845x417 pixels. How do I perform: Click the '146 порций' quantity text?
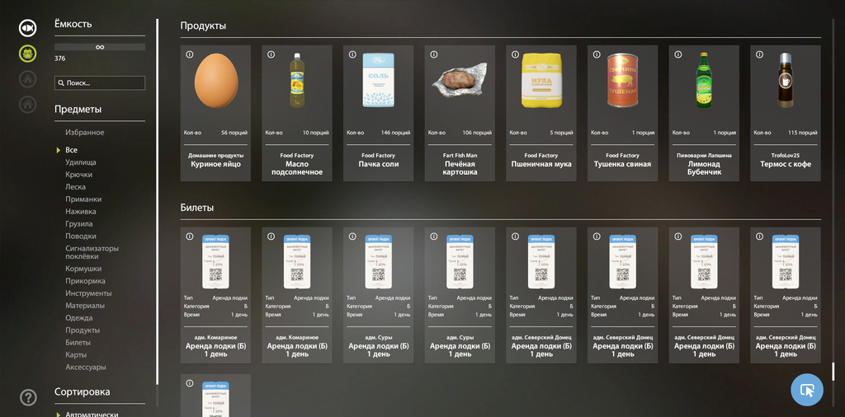pyautogui.click(x=395, y=133)
